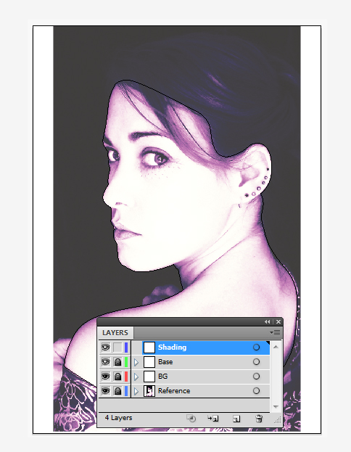Click Make/Release Clipping Mask icon
This screenshot has width=351, height=452.
click(191, 419)
